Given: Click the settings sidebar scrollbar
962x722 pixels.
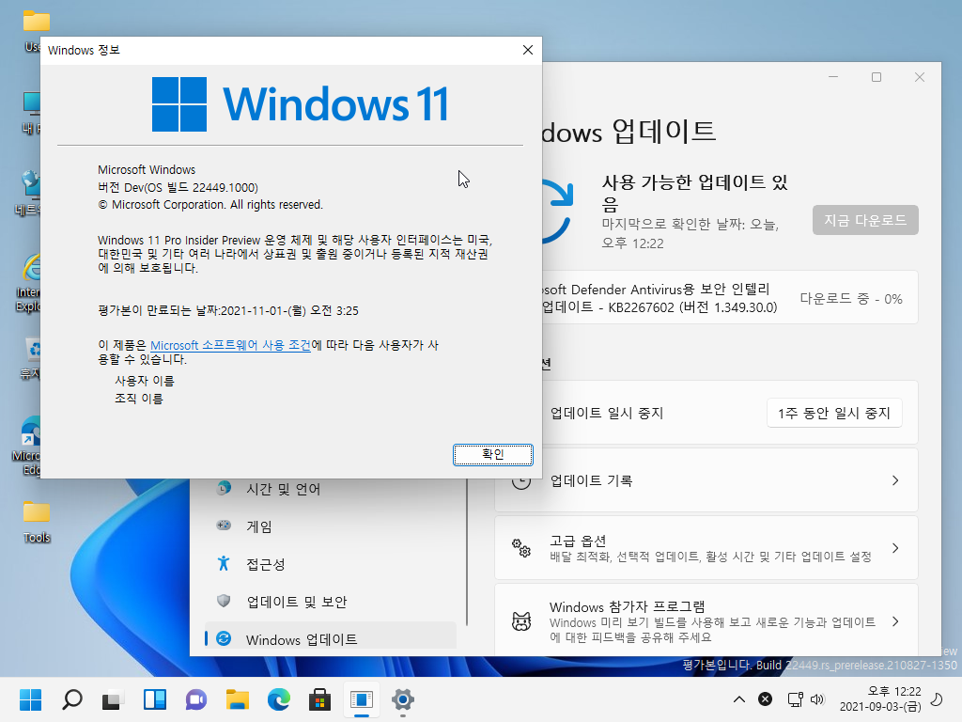Looking at the screenshot, I should click(x=467, y=551).
